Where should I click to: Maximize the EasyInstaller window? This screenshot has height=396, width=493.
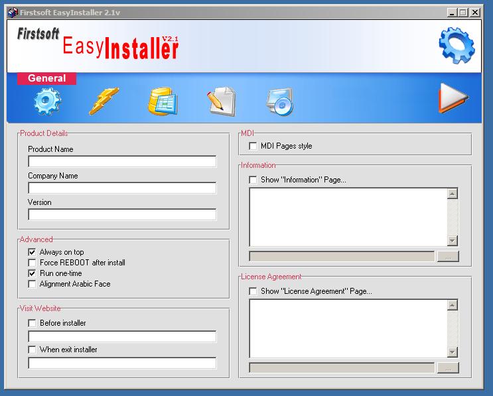click(463, 13)
